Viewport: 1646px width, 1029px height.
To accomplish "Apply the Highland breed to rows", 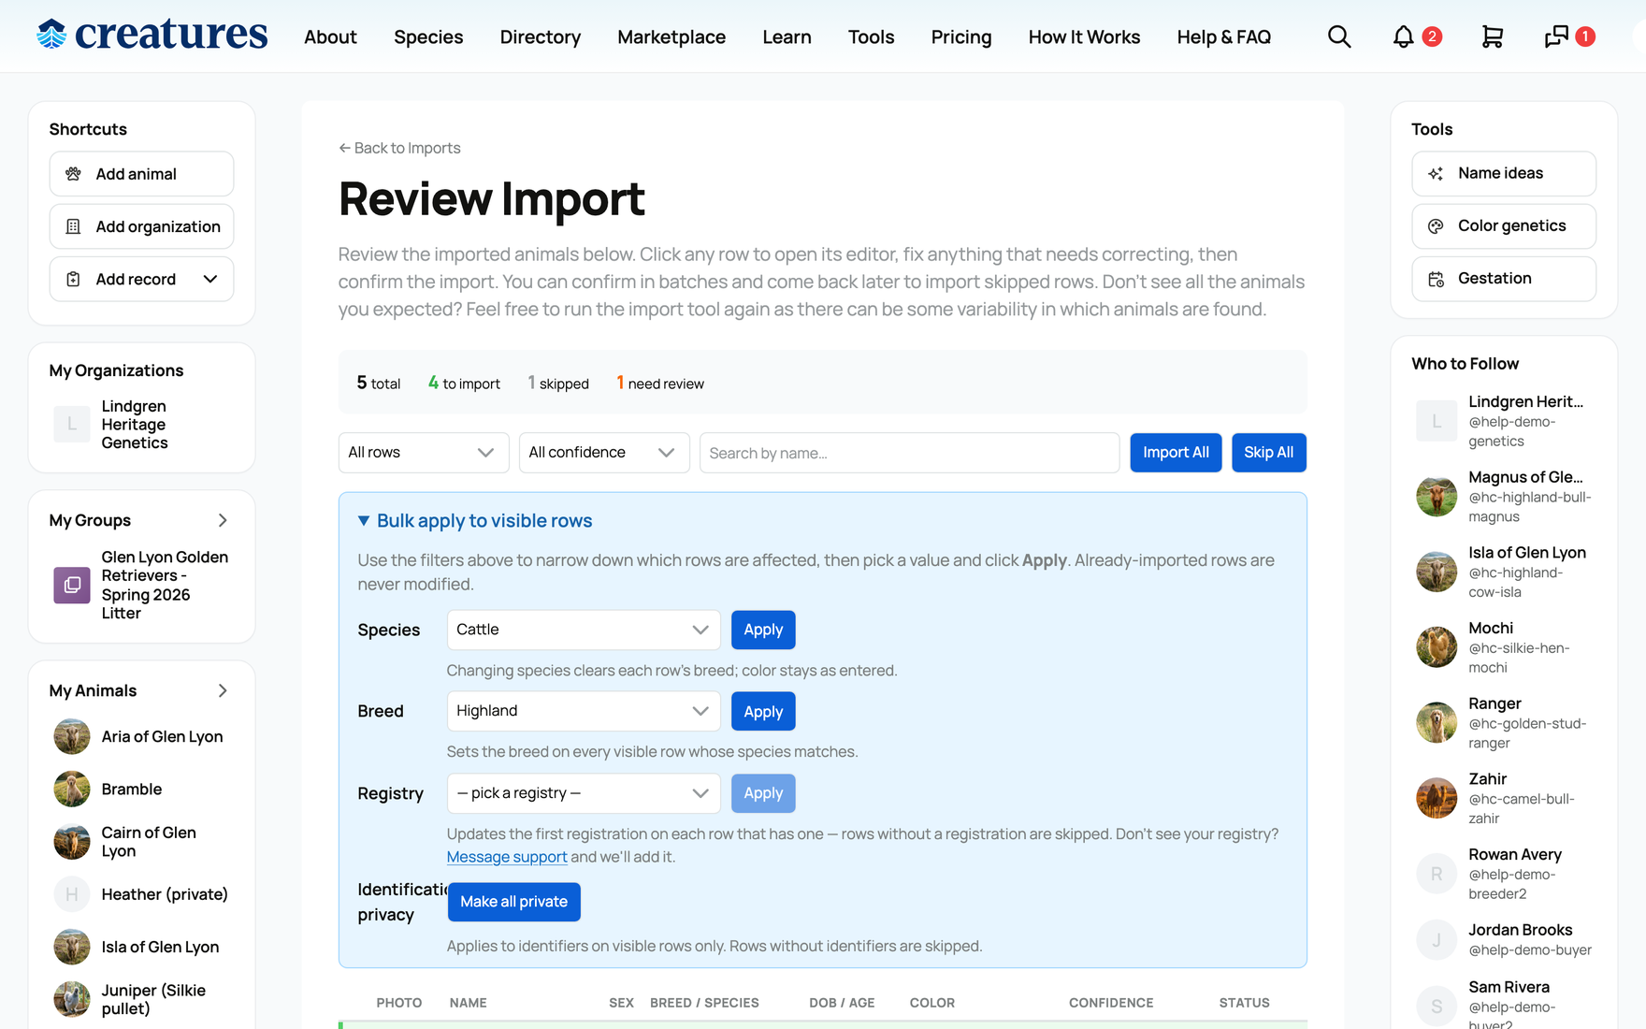I will click(763, 711).
